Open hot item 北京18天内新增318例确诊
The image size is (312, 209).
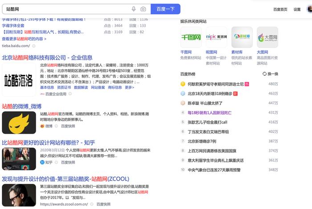210,93
